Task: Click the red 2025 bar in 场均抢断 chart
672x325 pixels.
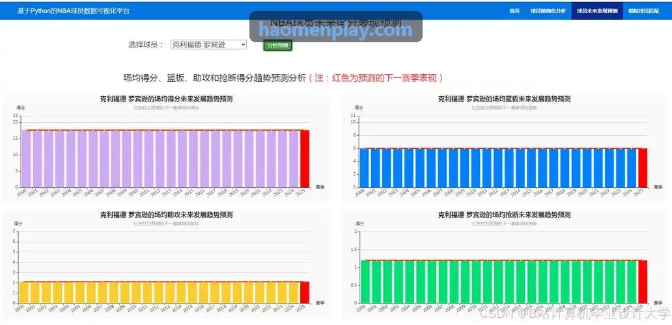Action: (x=643, y=282)
